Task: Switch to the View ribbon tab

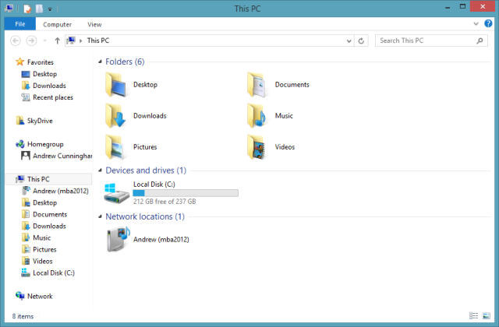Action: tap(94, 24)
